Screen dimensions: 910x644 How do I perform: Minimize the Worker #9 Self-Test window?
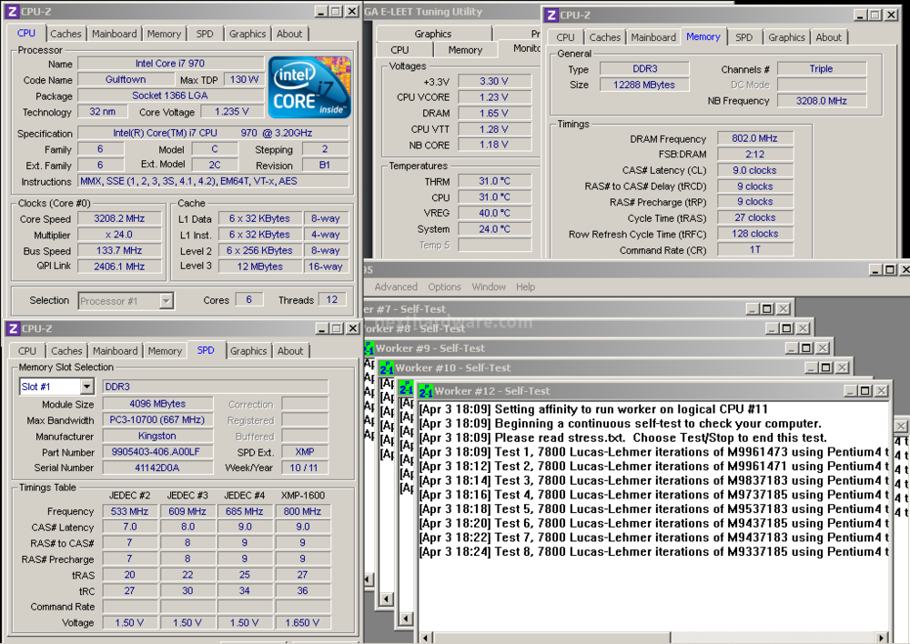[x=793, y=348]
